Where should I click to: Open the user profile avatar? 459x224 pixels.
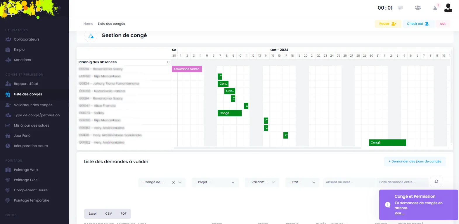[448, 8]
